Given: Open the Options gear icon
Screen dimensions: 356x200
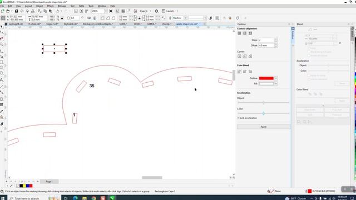Looking at the screenshot, I should (x=156, y=11).
